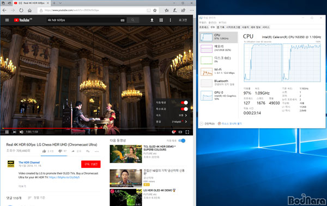327x206 pixels.
Task: Open The HDR Channel link
Action: click(29, 163)
